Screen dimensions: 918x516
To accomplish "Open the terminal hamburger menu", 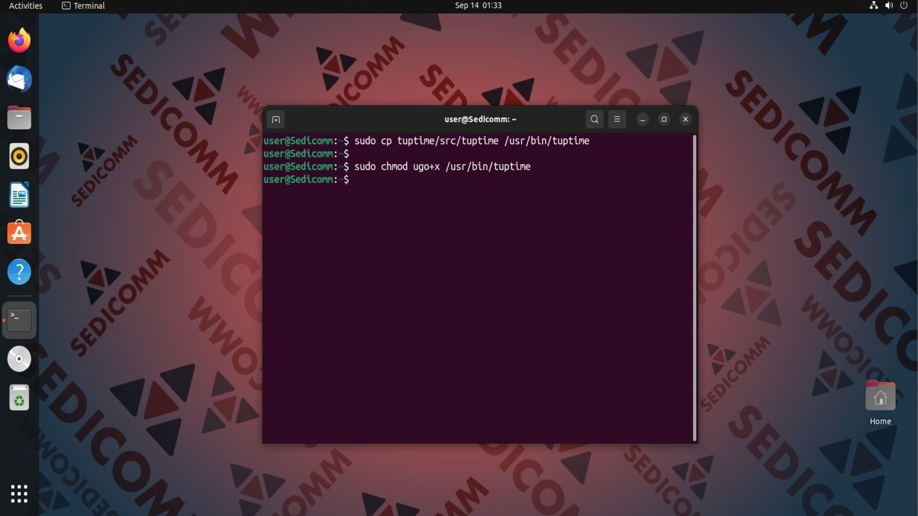I will 617,119.
